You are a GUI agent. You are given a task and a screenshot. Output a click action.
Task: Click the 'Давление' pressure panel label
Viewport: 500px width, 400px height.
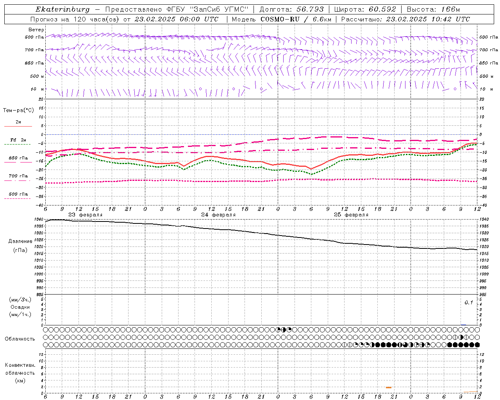(20, 241)
